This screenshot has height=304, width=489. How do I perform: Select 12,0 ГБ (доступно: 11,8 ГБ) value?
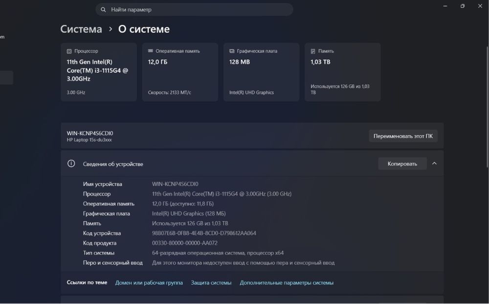coord(183,204)
